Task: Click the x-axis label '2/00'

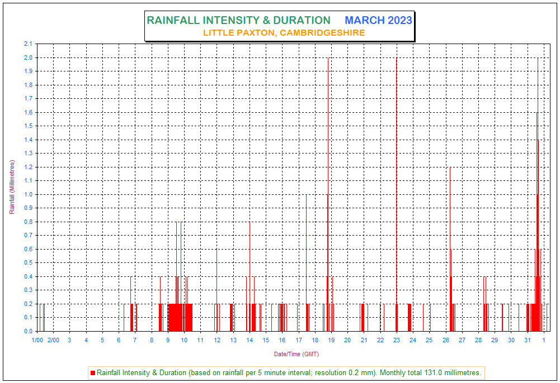Action: (x=54, y=340)
